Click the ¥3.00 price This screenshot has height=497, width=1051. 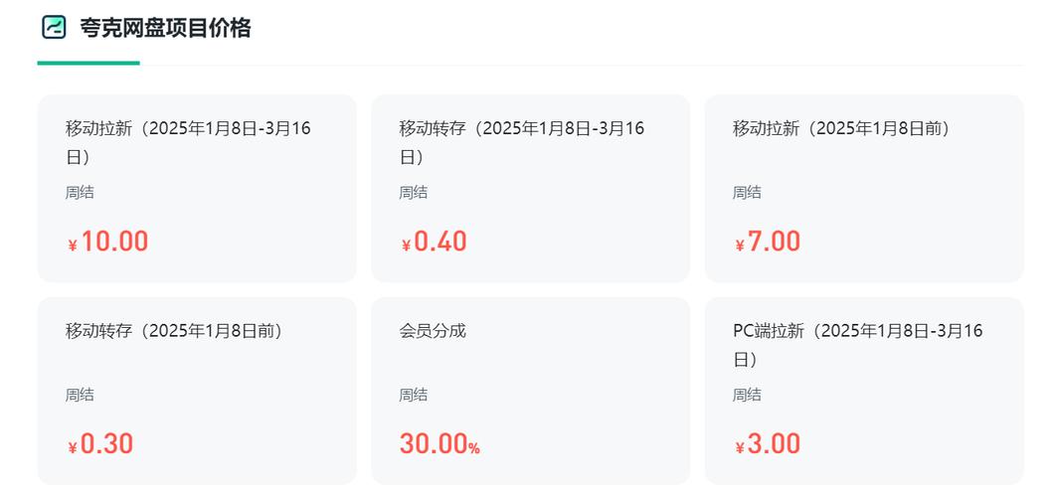click(768, 444)
